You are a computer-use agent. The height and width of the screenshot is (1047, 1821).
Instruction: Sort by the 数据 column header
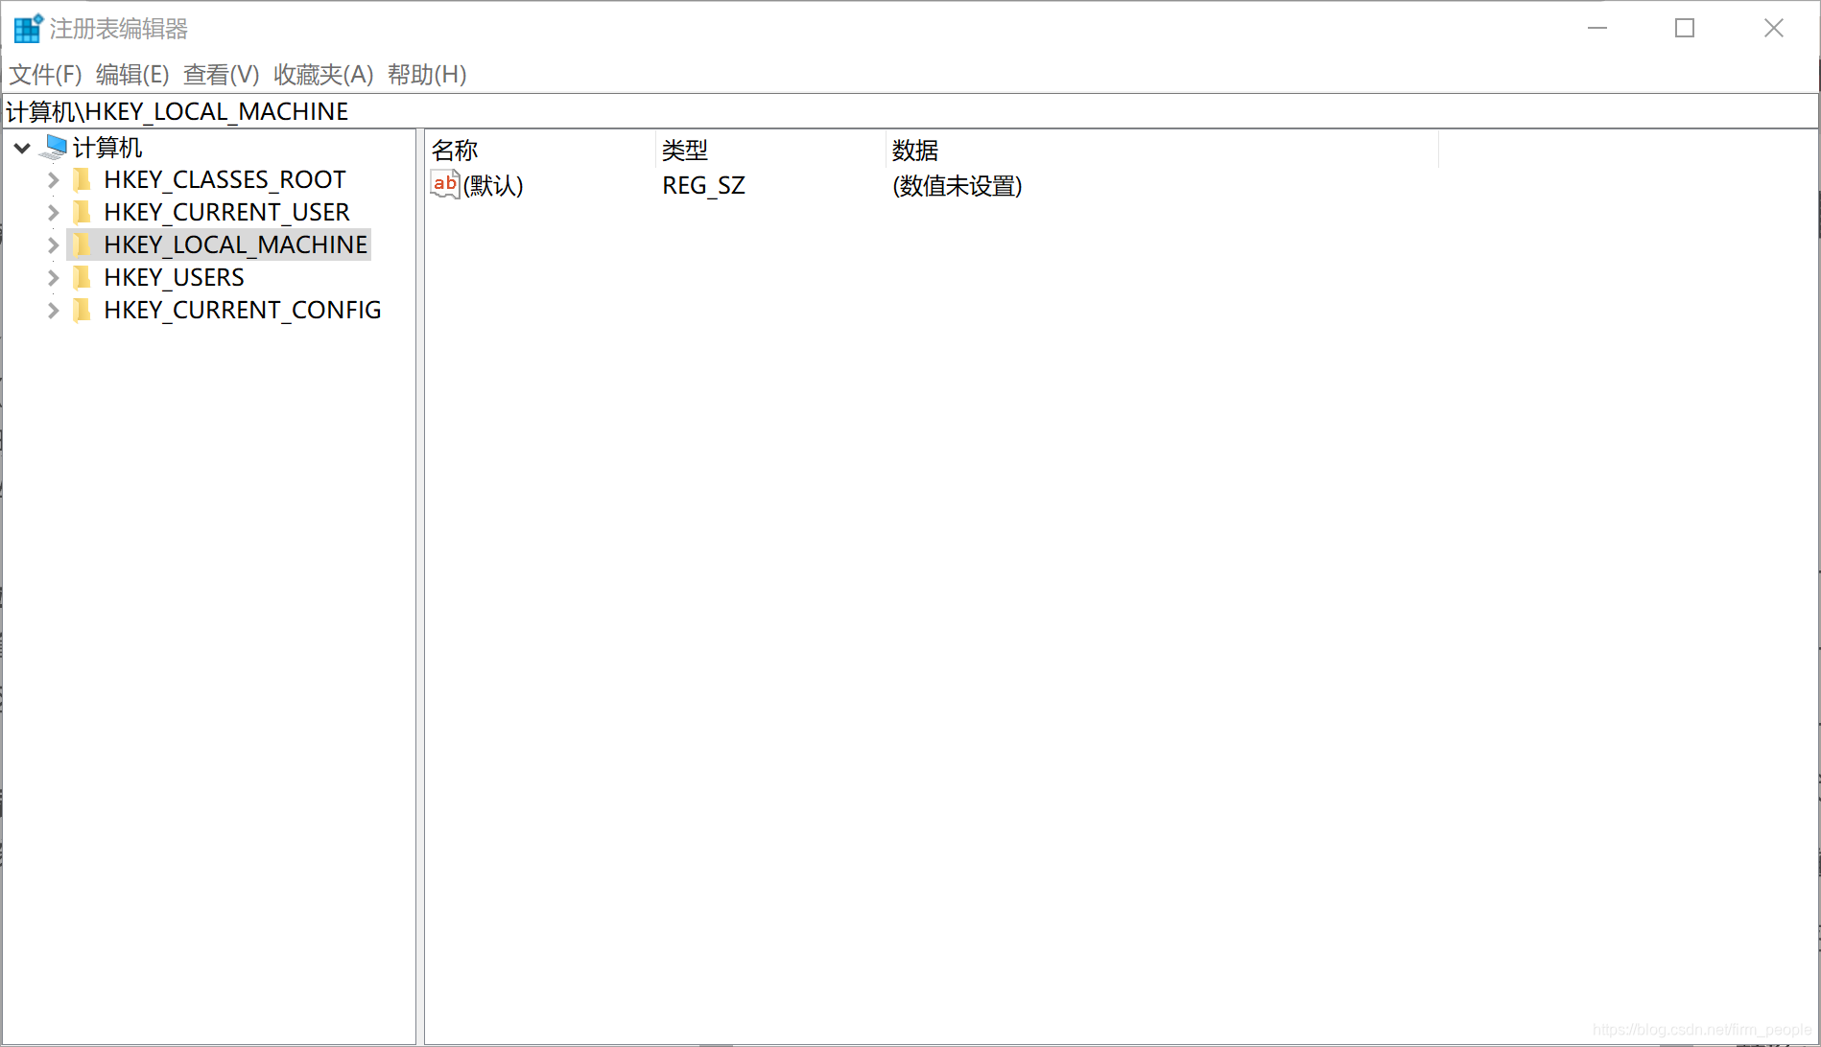pos(1162,151)
